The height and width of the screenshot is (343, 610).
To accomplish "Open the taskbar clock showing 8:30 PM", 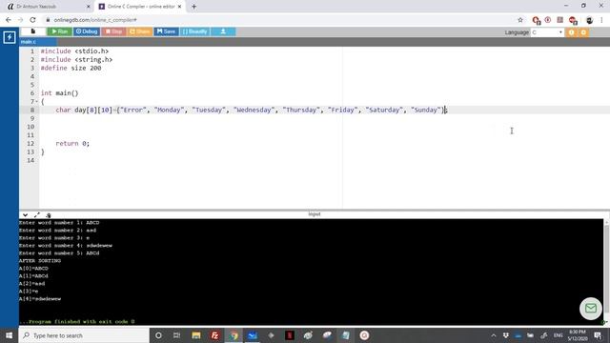I will click(x=578, y=335).
